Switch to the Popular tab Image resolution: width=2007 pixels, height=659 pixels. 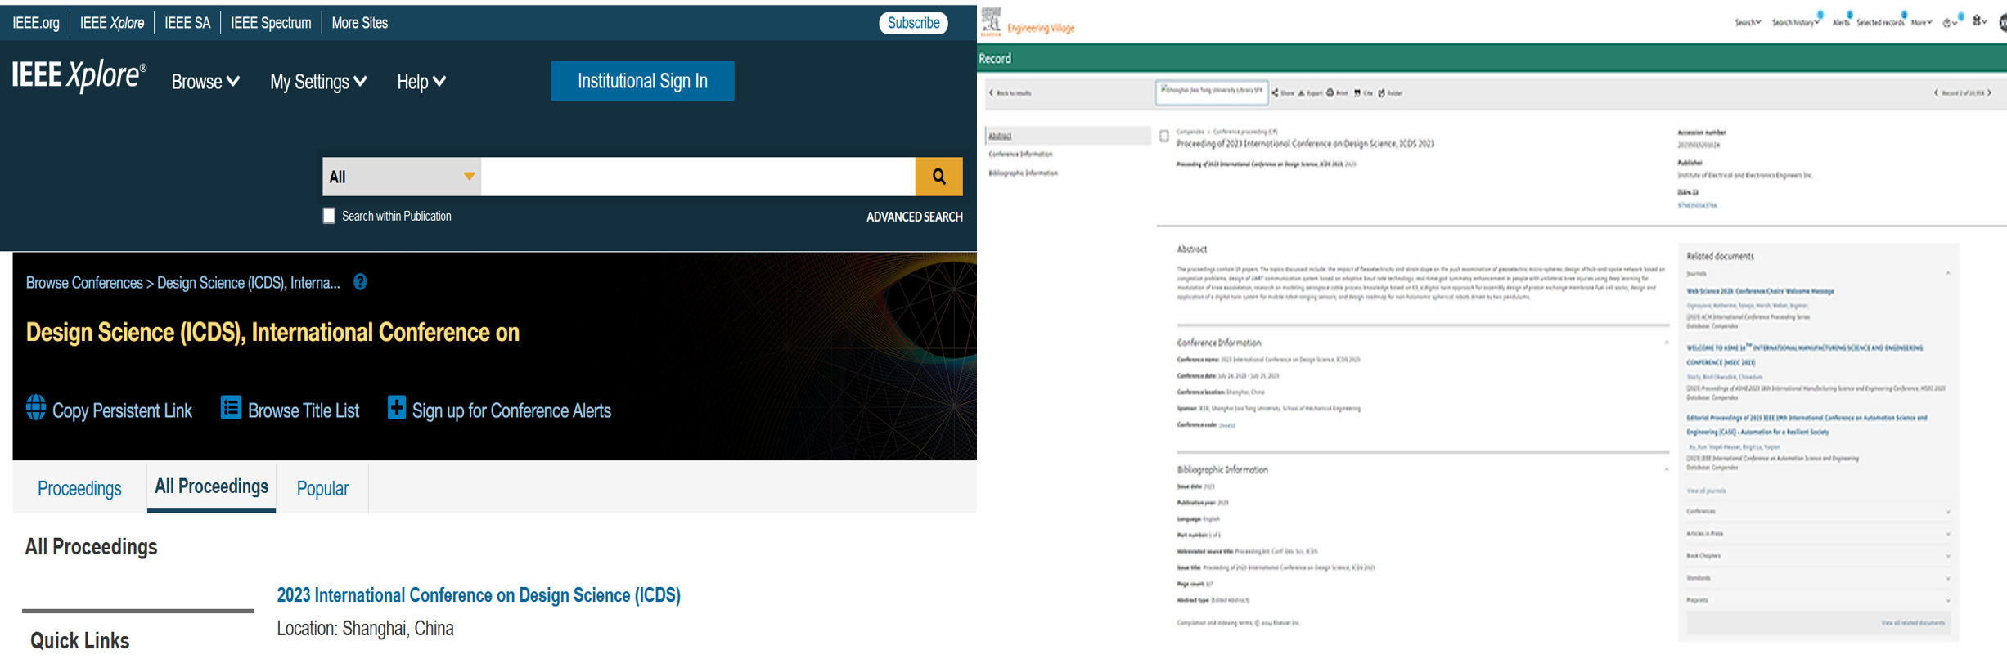tap(322, 488)
